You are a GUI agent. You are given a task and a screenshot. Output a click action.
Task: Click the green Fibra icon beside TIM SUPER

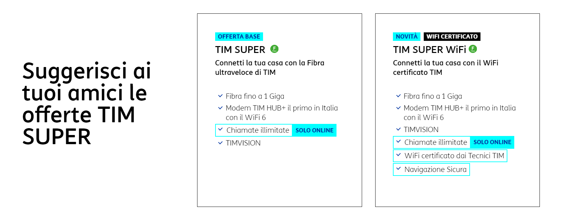coord(274,49)
